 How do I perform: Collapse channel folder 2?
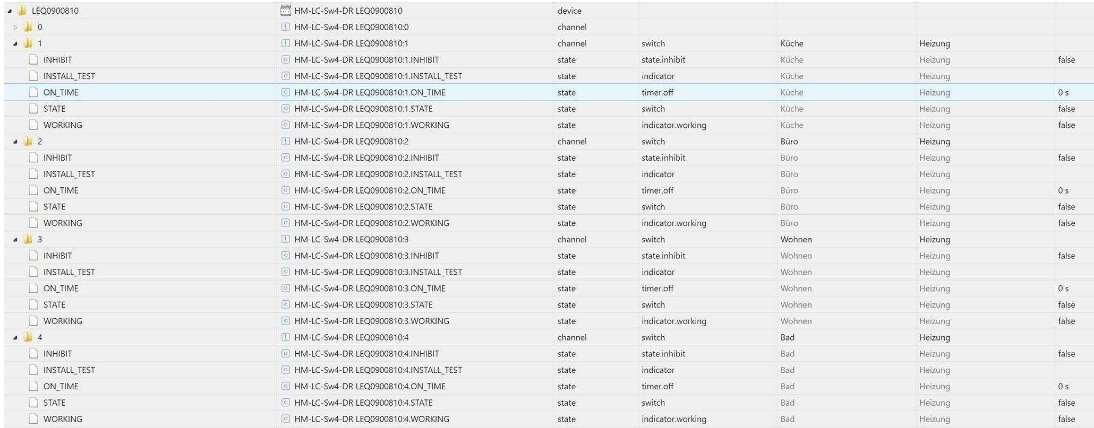[x=15, y=142]
